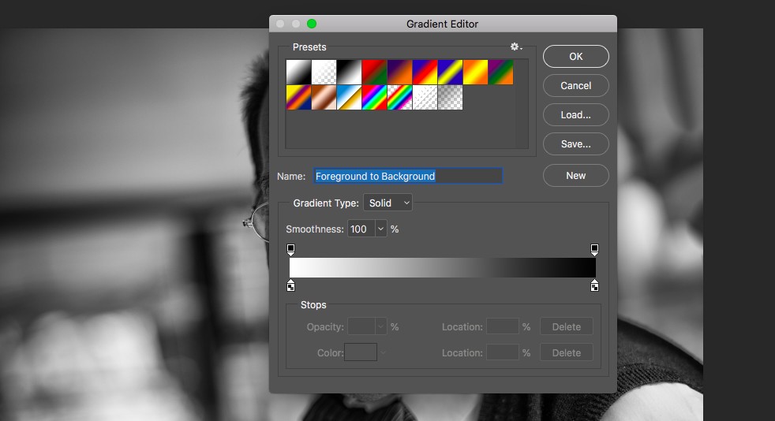Click the gradient preview bar

point(443,267)
